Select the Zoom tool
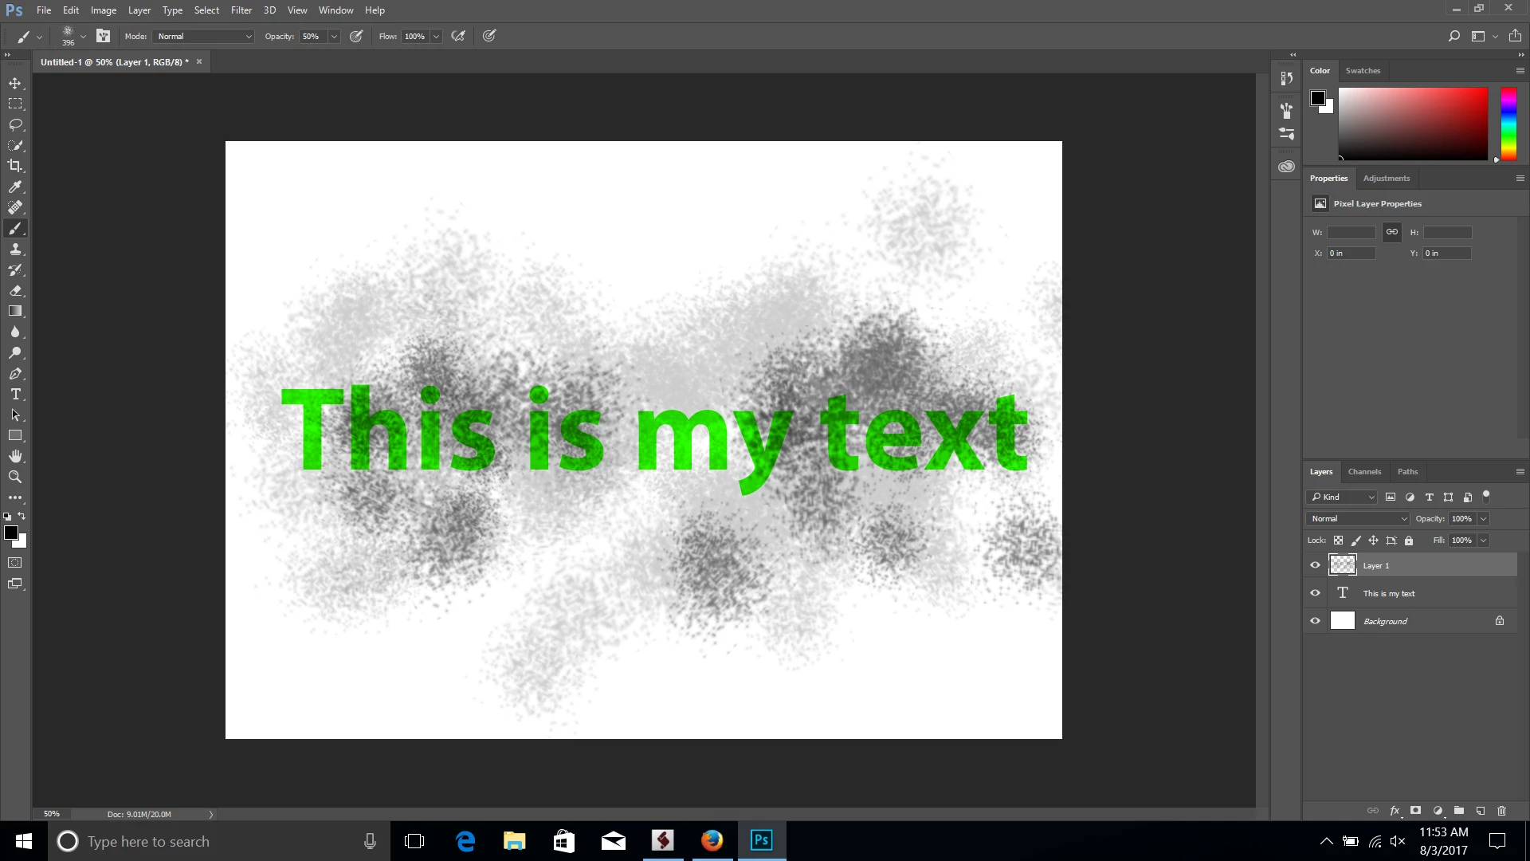This screenshot has height=861, width=1530. pyautogui.click(x=15, y=477)
